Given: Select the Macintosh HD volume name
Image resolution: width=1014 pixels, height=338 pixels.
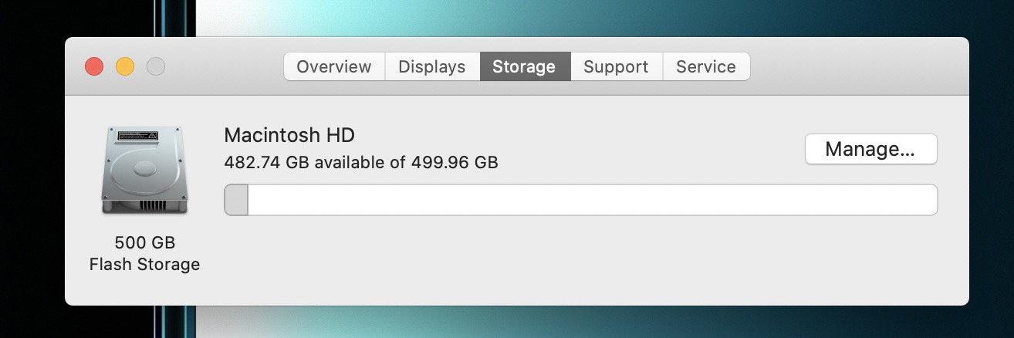Looking at the screenshot, I should [x=289, y=135].
